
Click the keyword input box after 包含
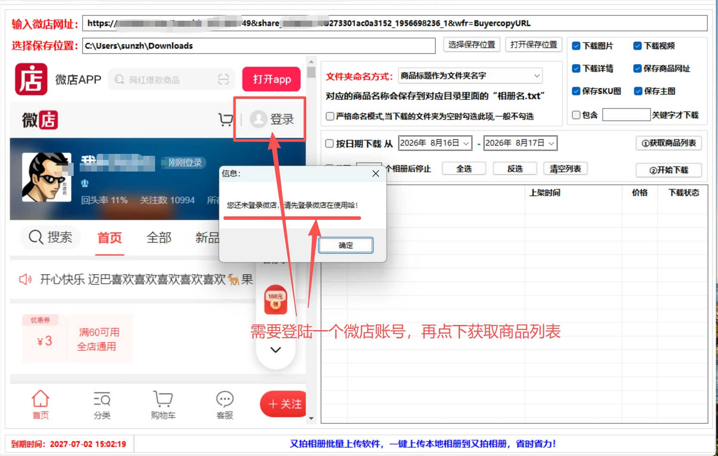(x=626, y=115)
